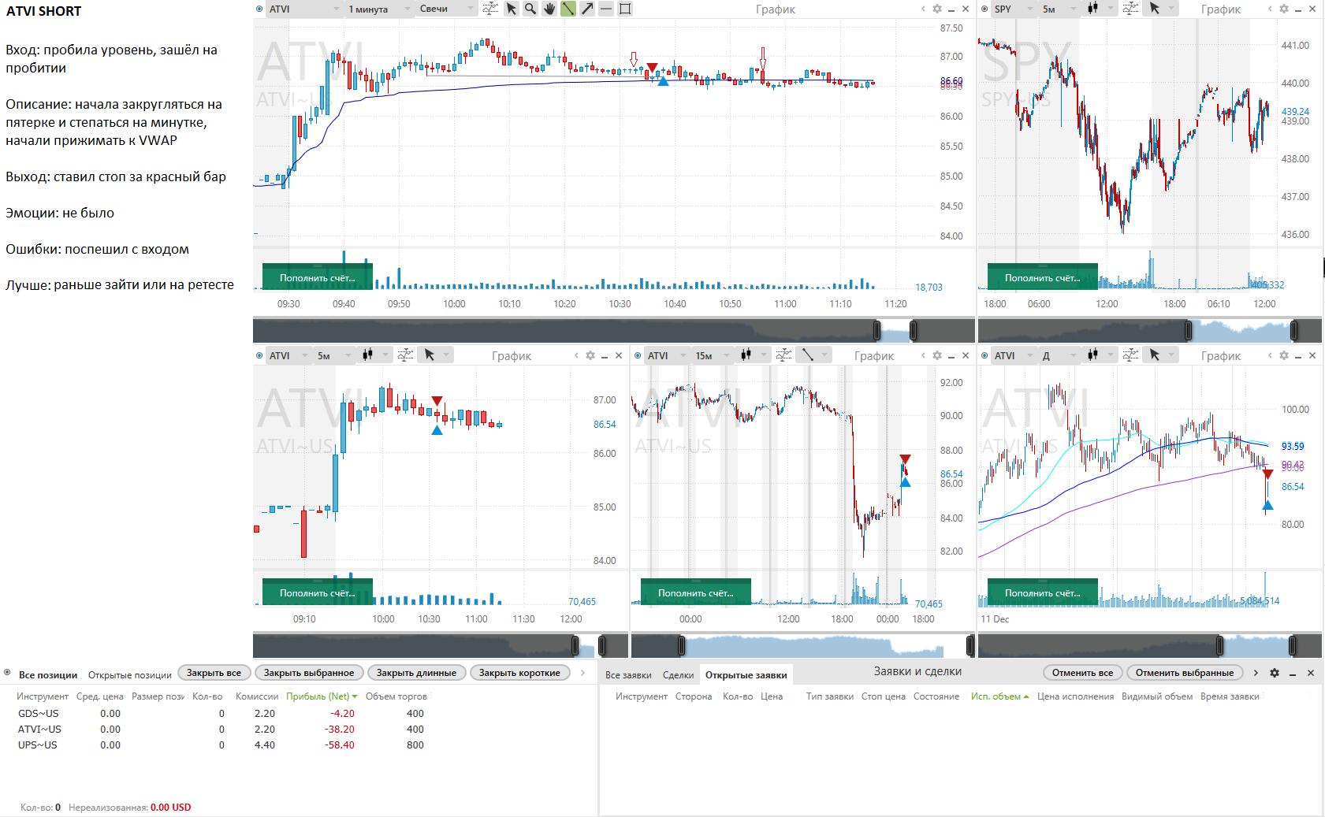Click the left handle of the SPY chart range slider

[x=1188, y=330]
